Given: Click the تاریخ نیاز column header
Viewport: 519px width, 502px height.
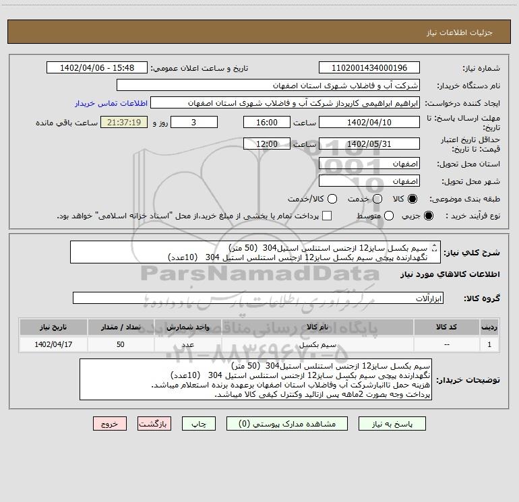Looking at the screenshot, I should (x=53, y=327).
